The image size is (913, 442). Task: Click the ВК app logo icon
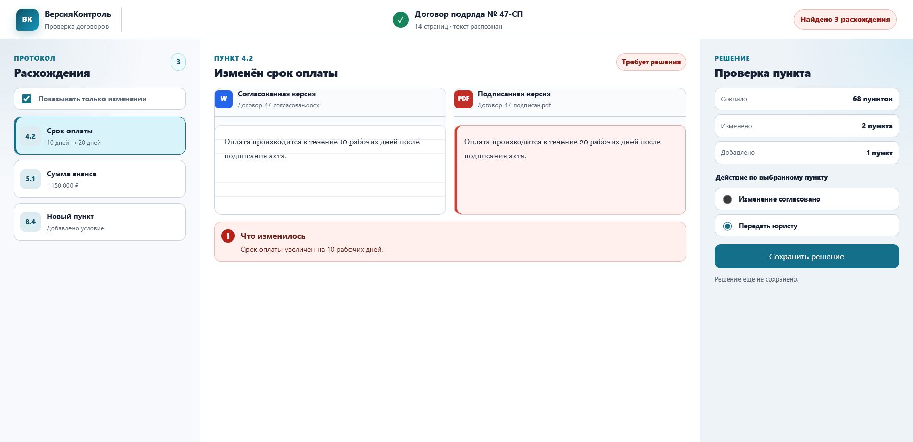pyautogui.click(x=27, y=20)
